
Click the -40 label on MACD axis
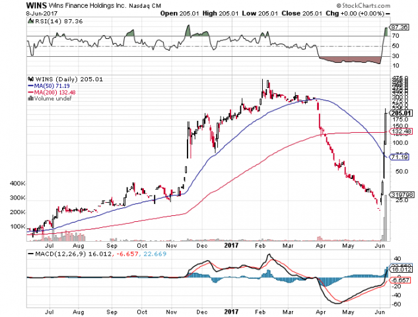pyautogui.click(x=396, y=295)
